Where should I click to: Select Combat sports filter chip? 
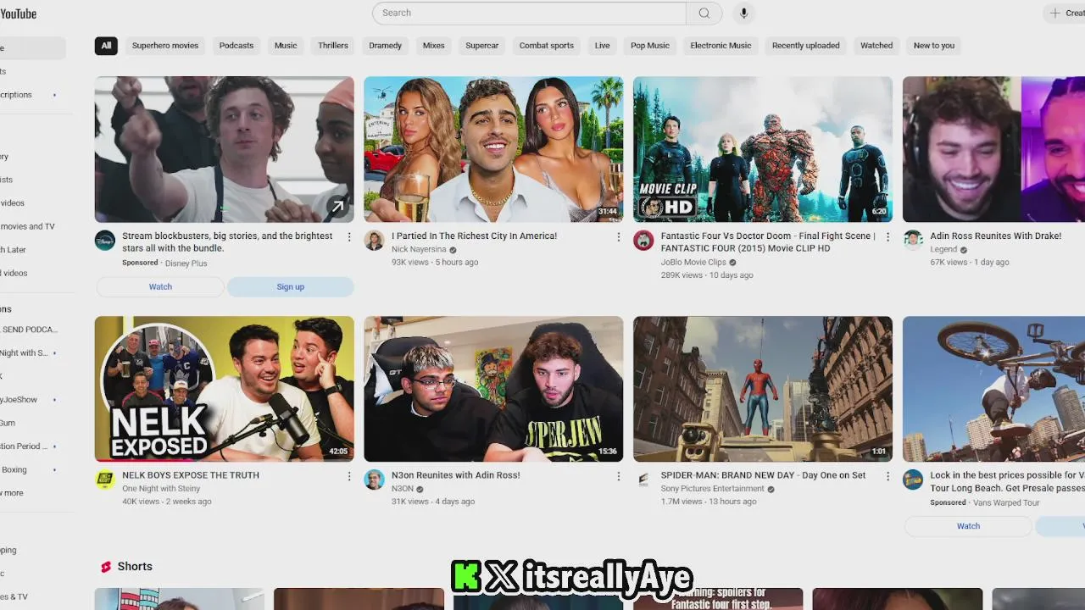tap(547, 46)
